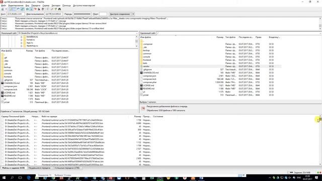This screenshot has height=181, width=322.
Task: Open Site Manager dropdown arrow
Action: (6, 9)
